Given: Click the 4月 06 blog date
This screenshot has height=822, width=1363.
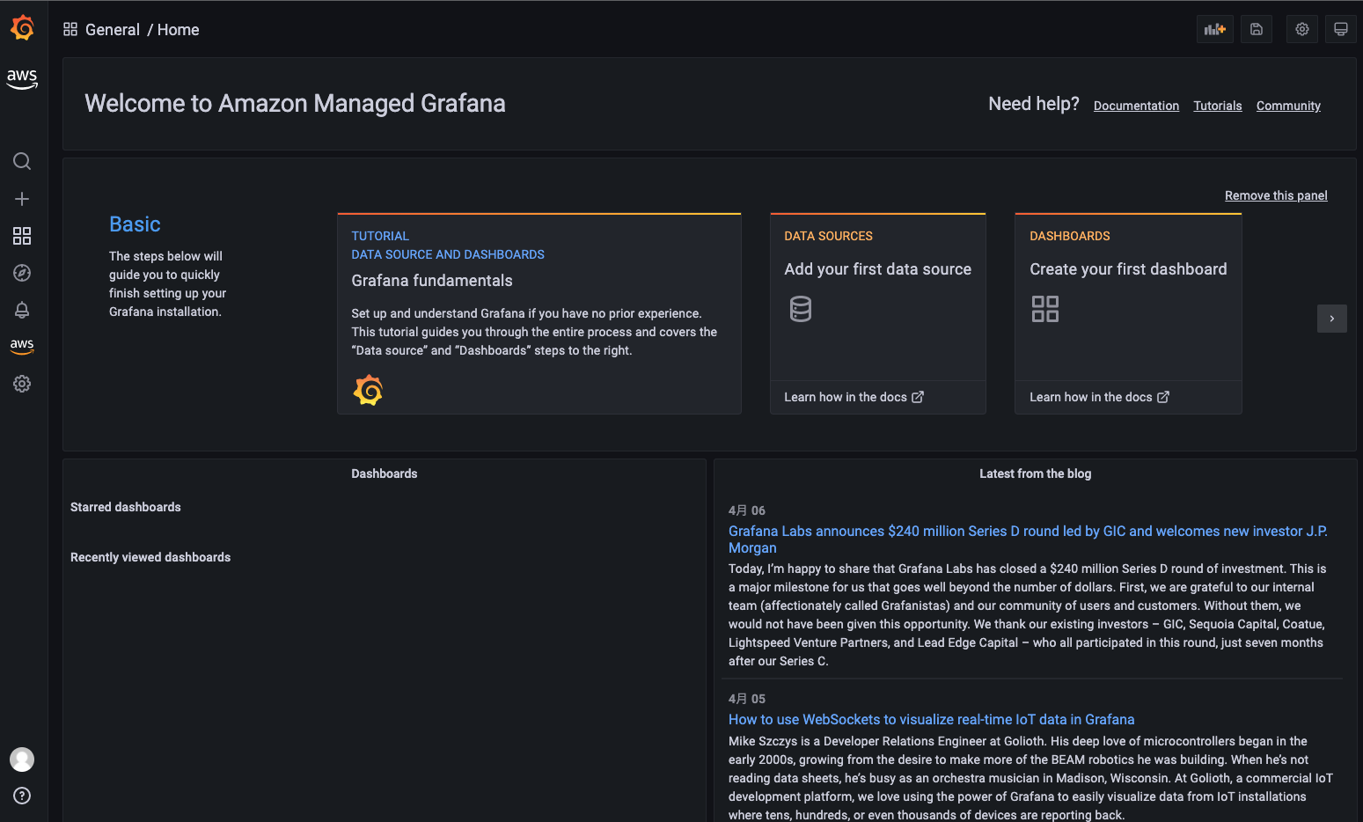Looking at the screenshot, I should 747,510.
